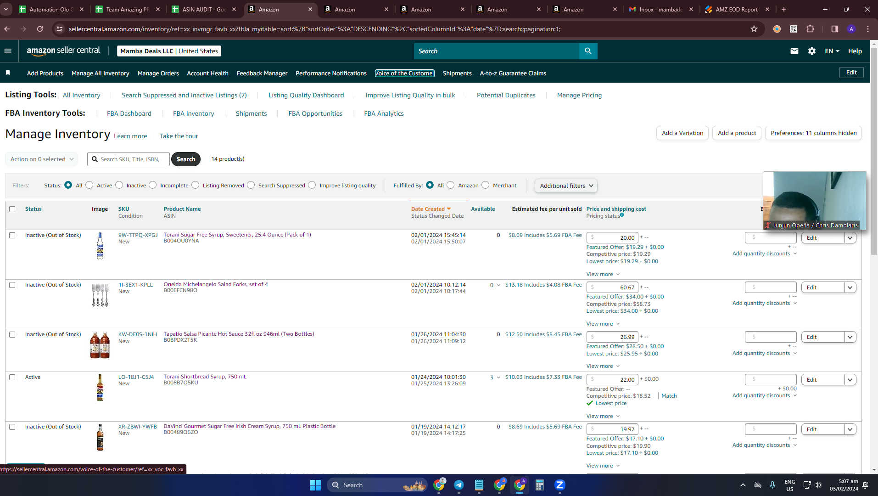This screenshot has height=496, width=878.
Task: Click the bookmark flag icon in favorites bar
Action: coord(8,73)
